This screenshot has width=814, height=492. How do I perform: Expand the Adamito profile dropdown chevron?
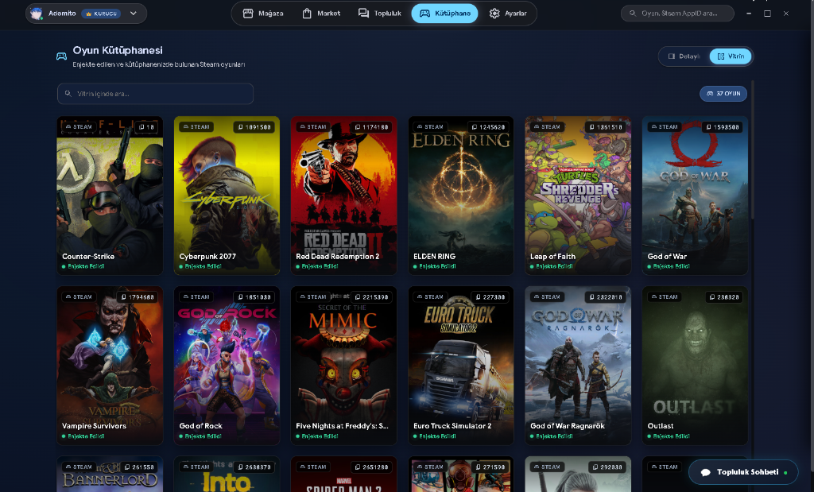point(134,14)
